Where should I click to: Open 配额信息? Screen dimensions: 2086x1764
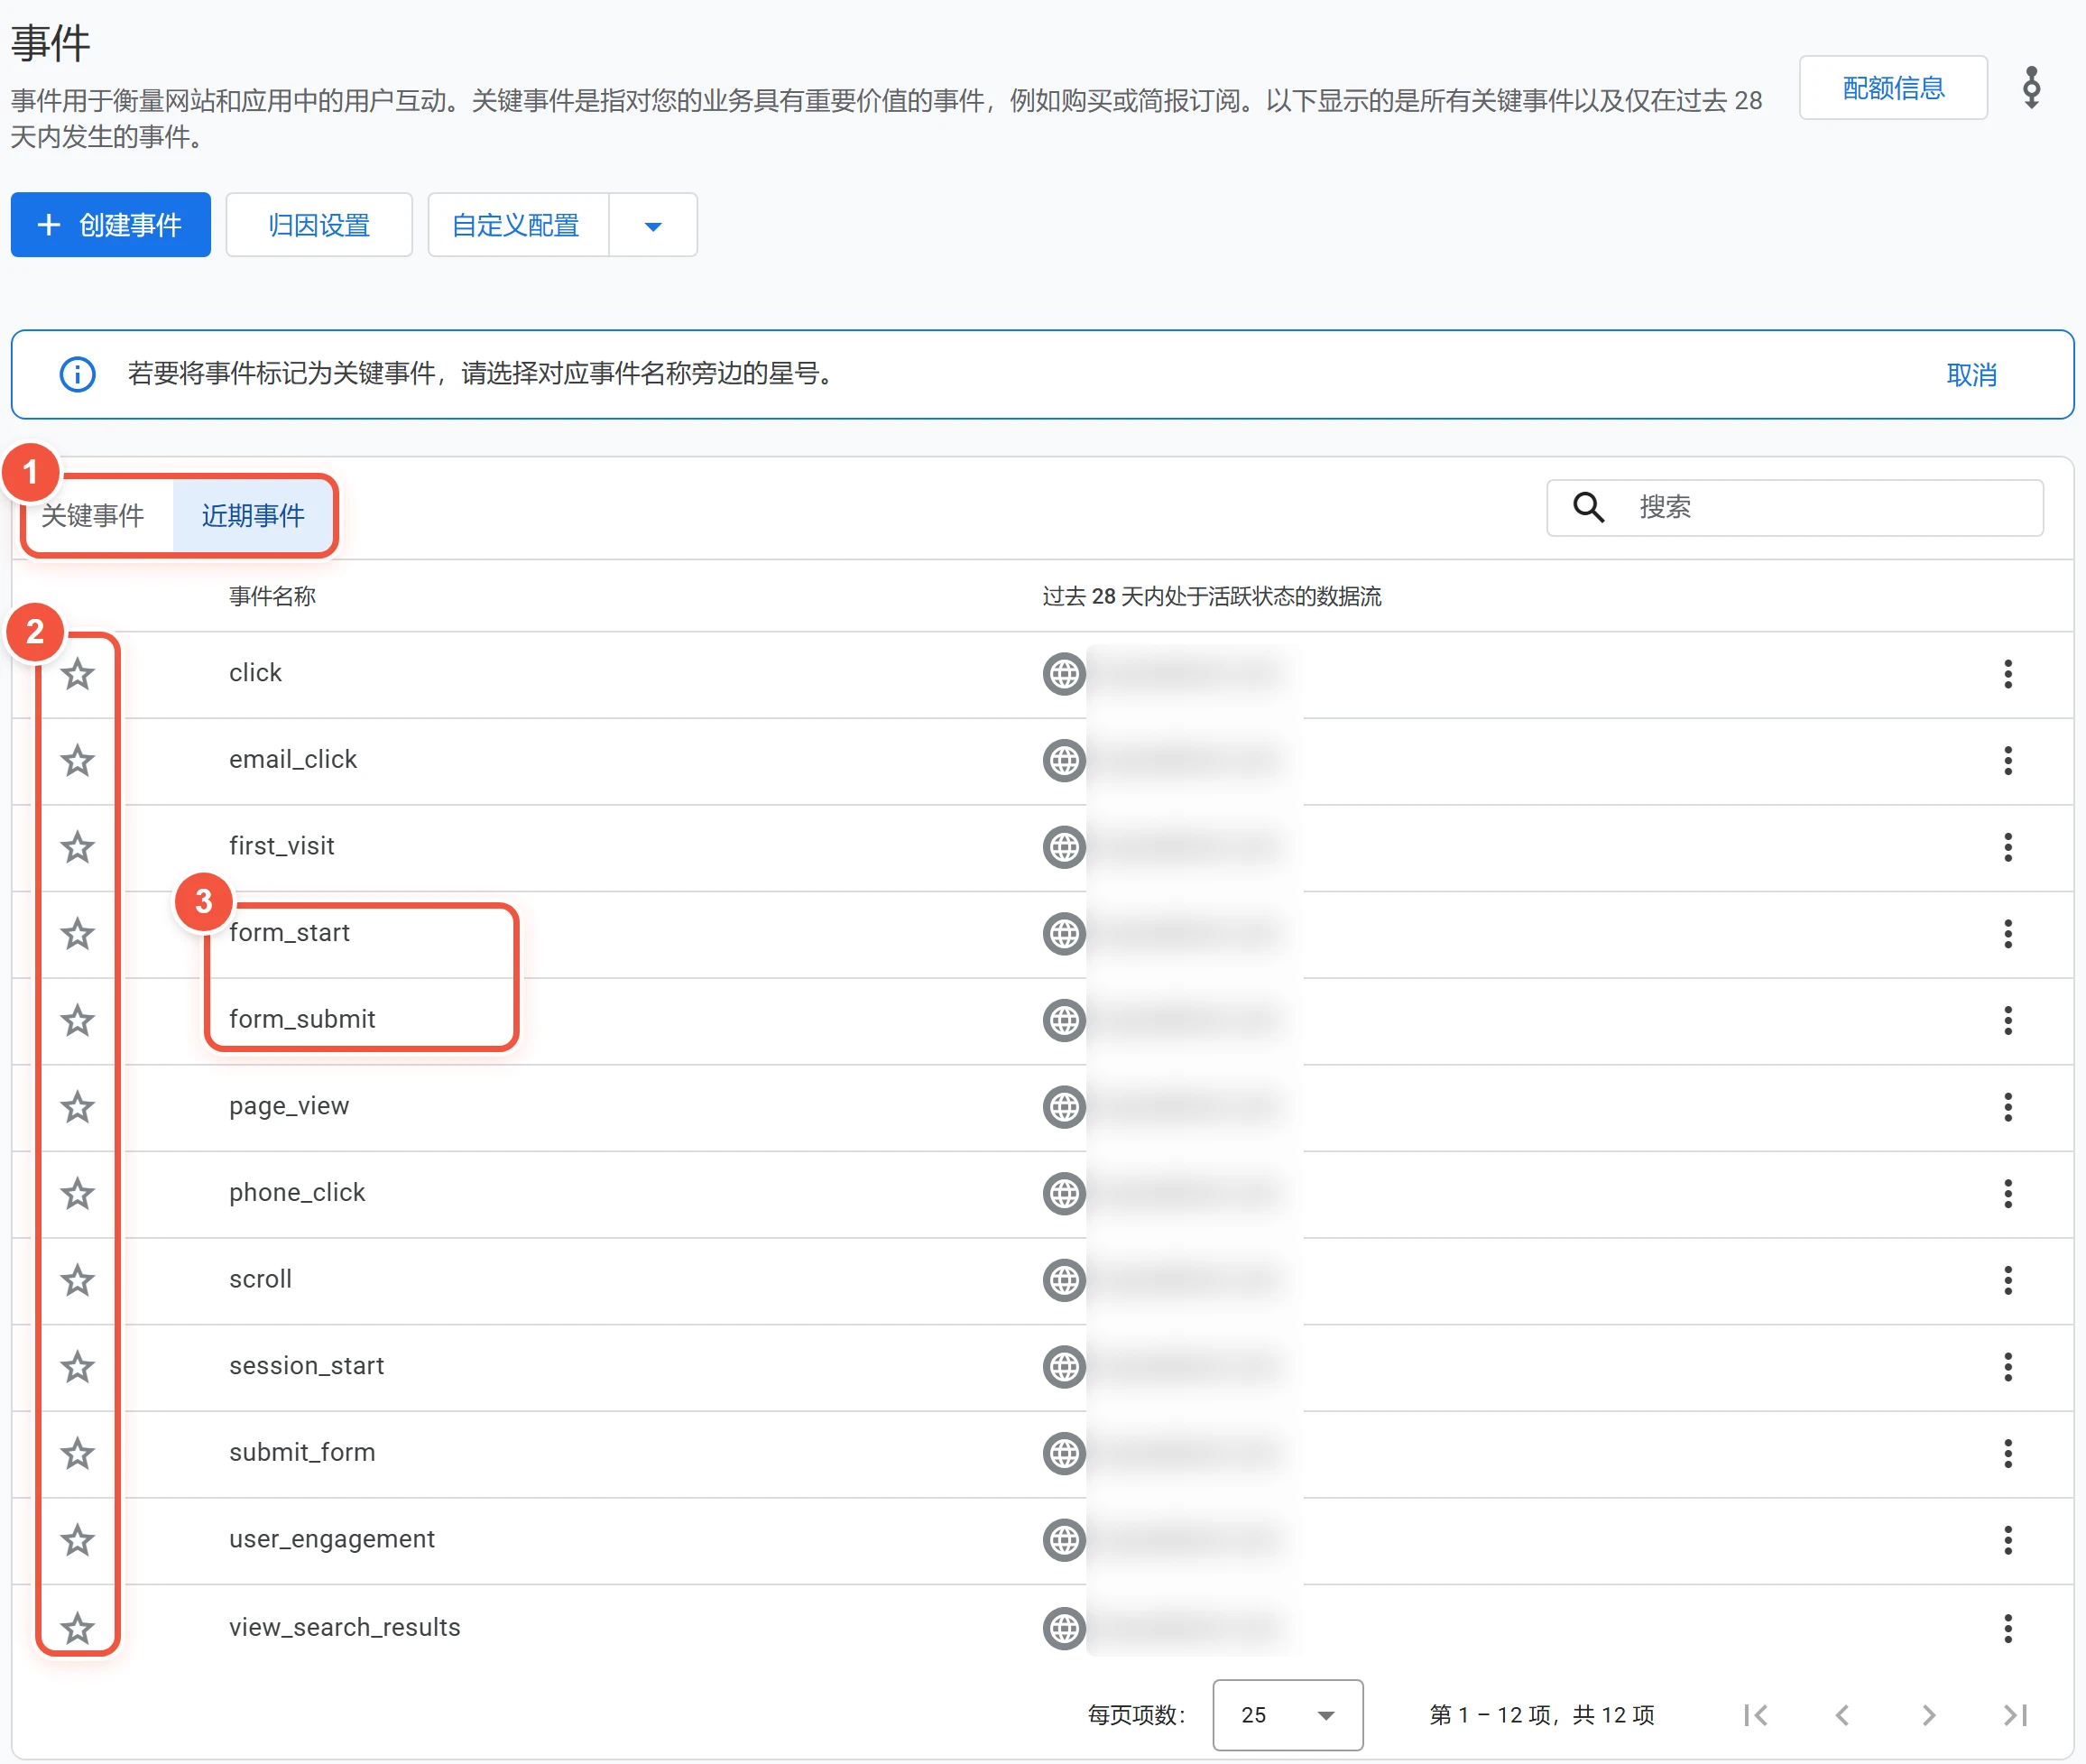pyautogui.click(x=1893, y=88)
